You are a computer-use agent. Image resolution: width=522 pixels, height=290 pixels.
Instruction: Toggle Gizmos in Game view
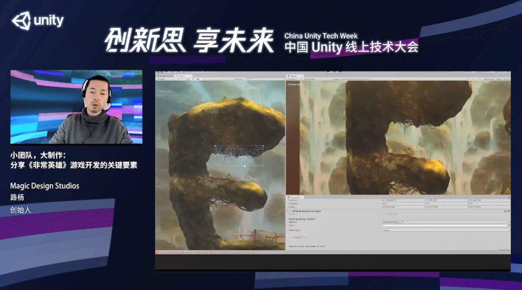[x=507, y=79]
